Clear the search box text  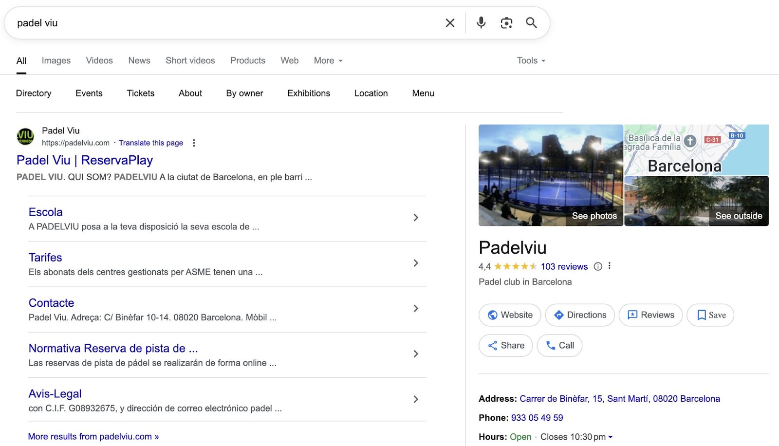[450, 23]
